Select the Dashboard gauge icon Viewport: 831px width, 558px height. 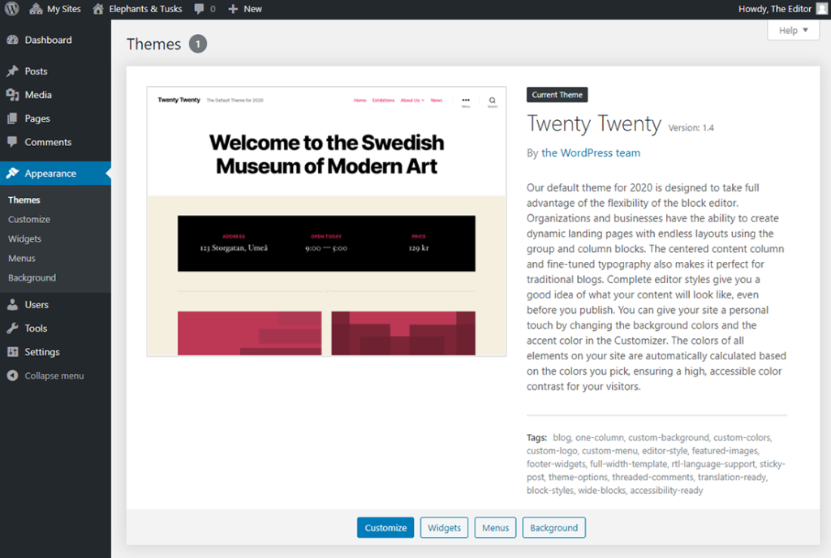11,39
